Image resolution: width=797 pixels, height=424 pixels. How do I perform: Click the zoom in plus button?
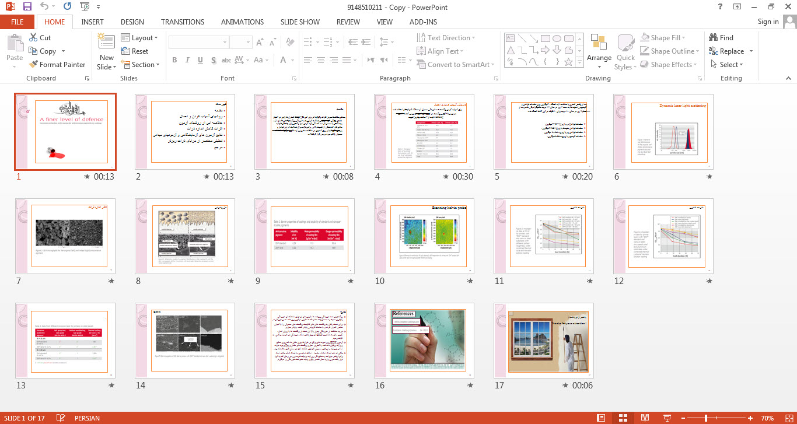[750, 418]
